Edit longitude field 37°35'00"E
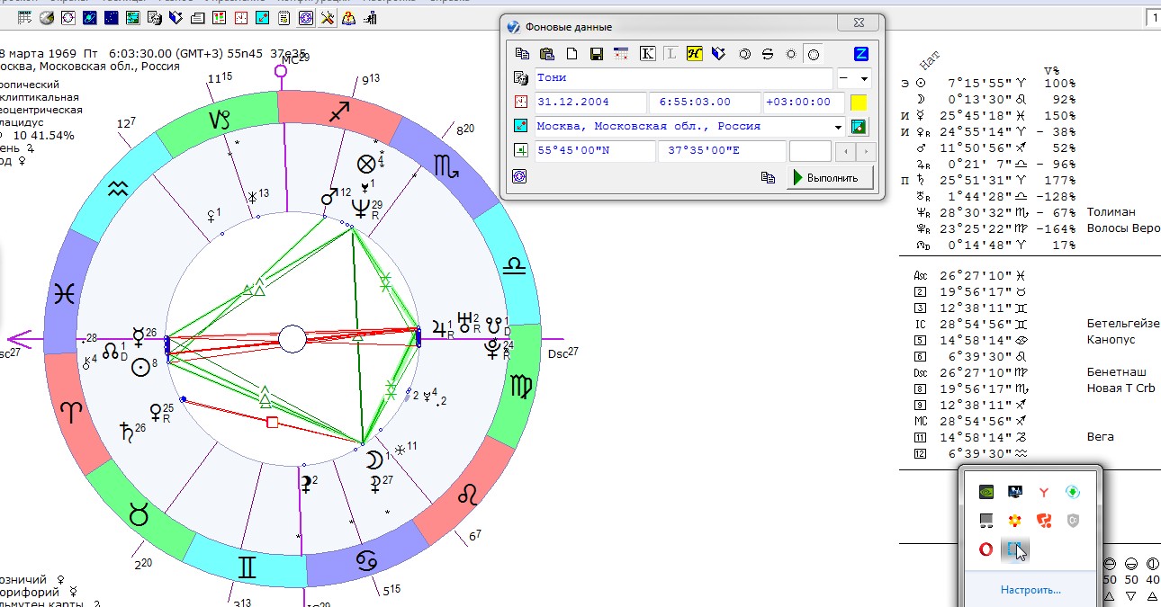The height and width of the screenshot is (607, 1161). pyautogui.click(x=722, y=151)
